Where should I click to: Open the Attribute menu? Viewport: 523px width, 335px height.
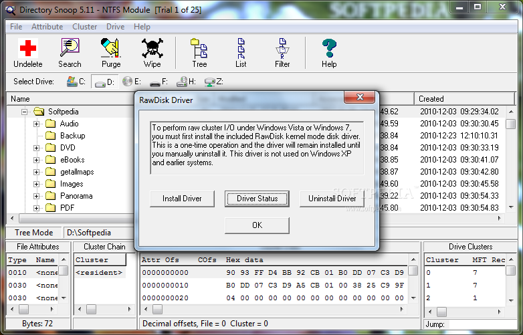[47, 27]
